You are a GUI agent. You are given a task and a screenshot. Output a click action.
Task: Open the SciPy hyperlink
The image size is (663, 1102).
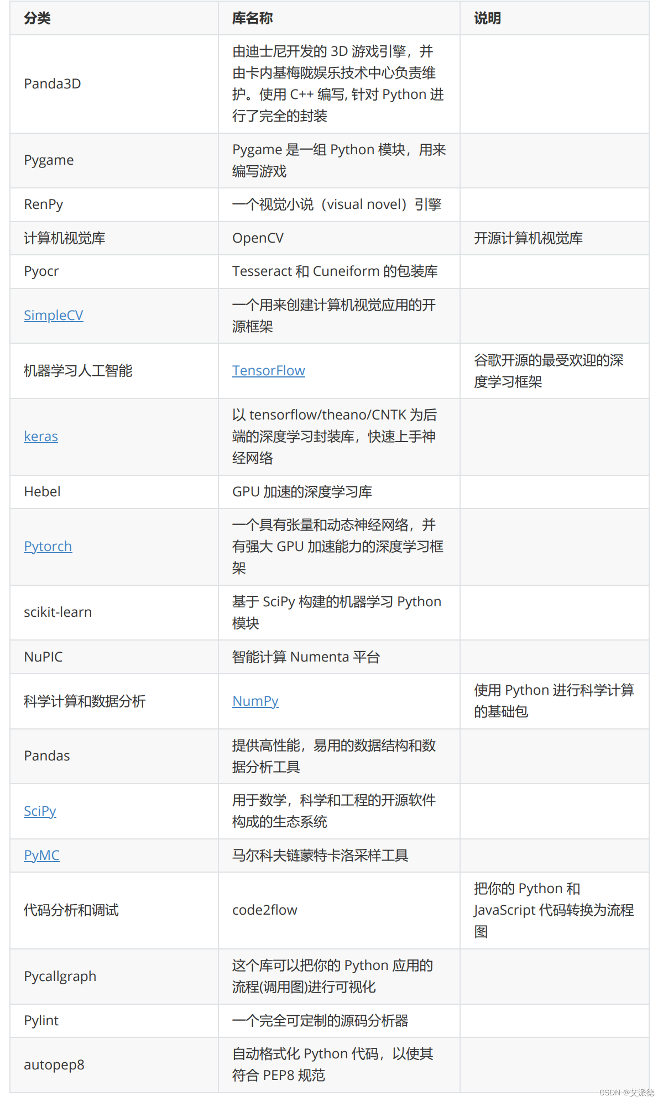40,811
